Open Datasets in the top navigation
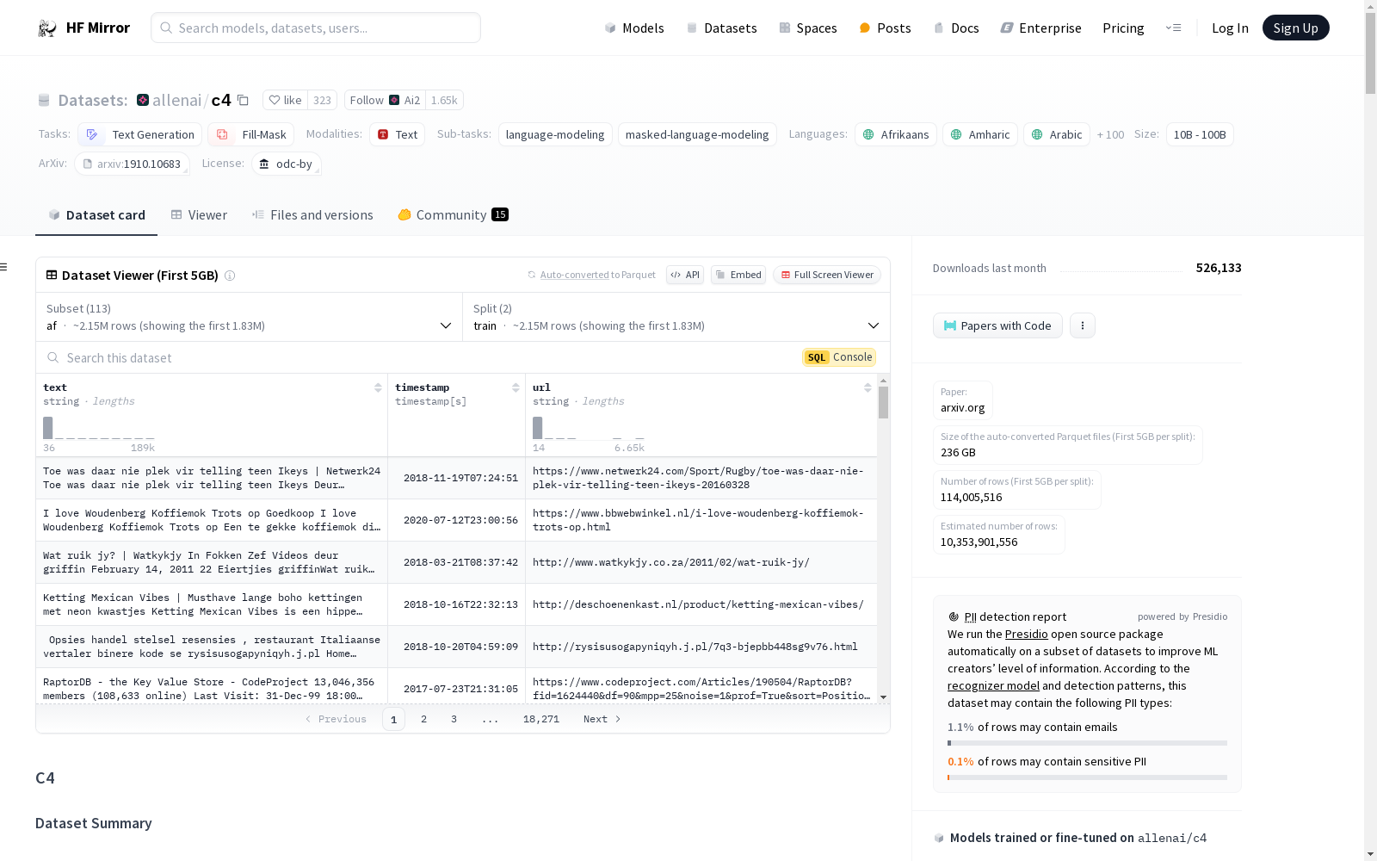The width and height of the screenshot is (1377, 861). (721, 28)
